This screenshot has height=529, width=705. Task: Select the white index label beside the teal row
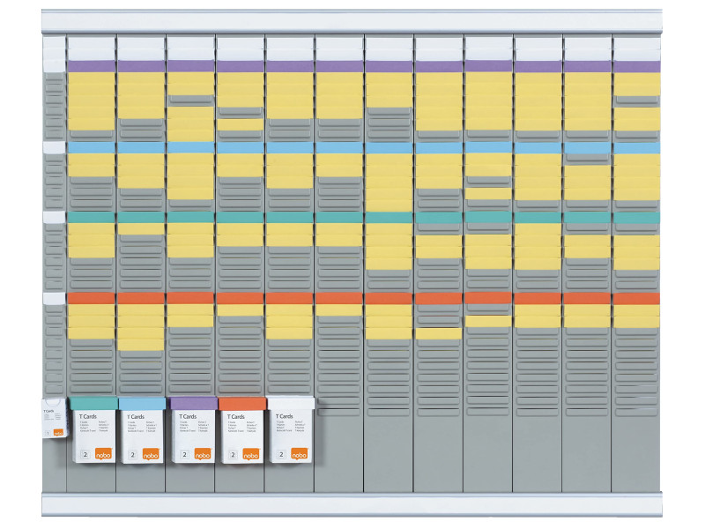[x=55, y=217]
